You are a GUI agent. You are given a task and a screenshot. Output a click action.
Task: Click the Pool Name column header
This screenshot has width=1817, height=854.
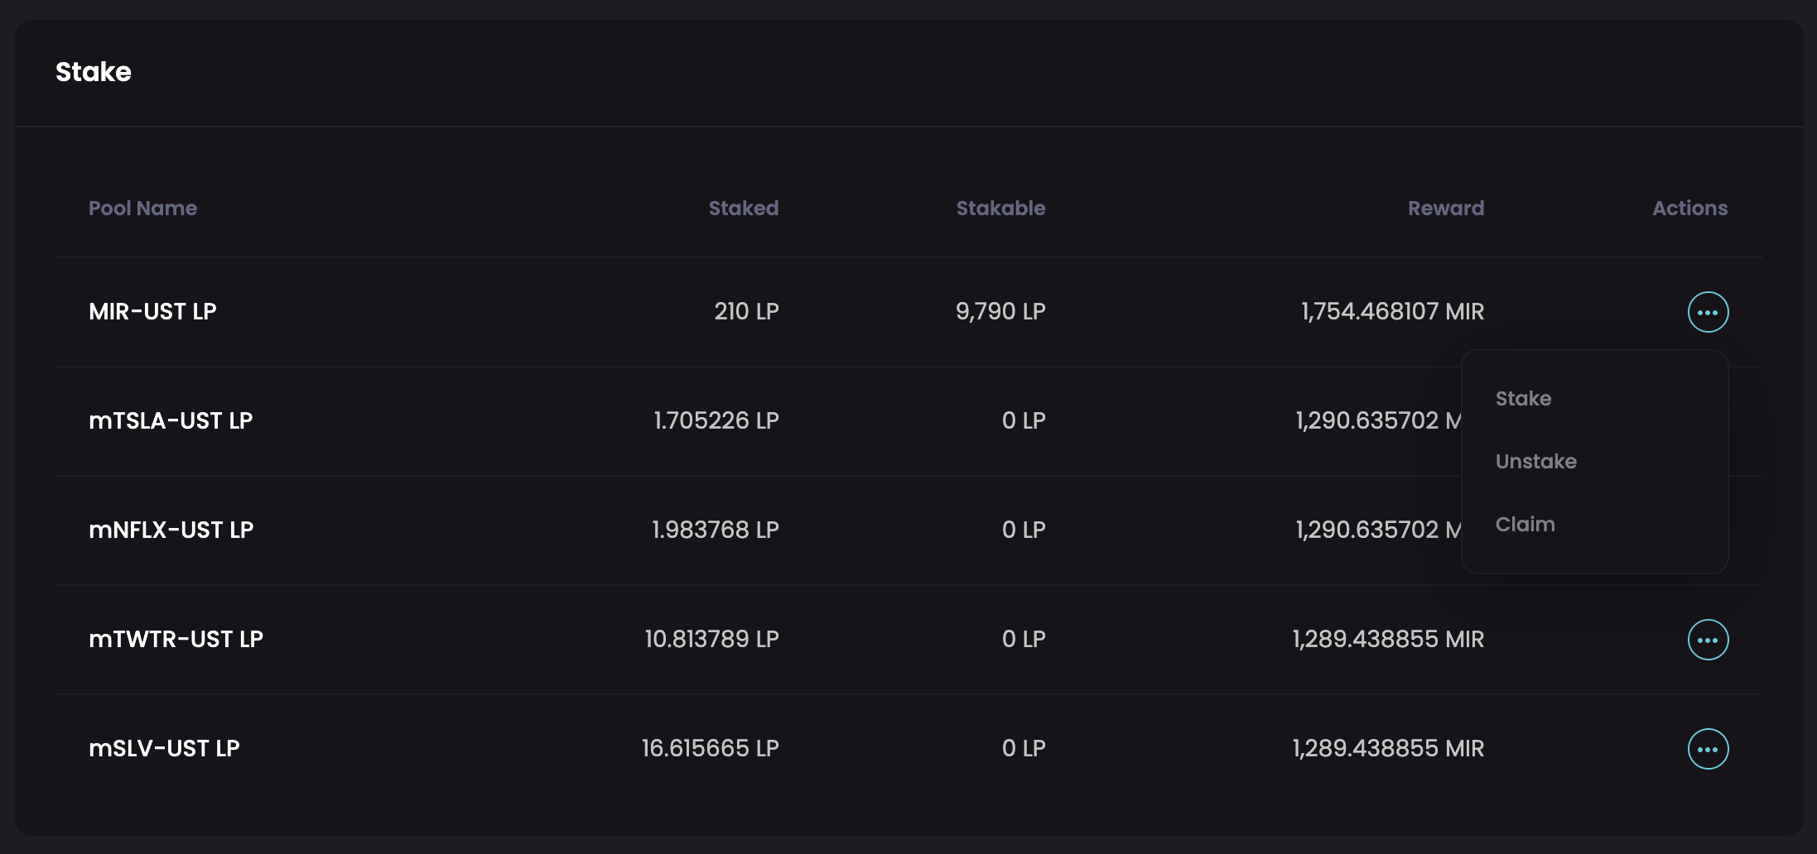(142, 208)
